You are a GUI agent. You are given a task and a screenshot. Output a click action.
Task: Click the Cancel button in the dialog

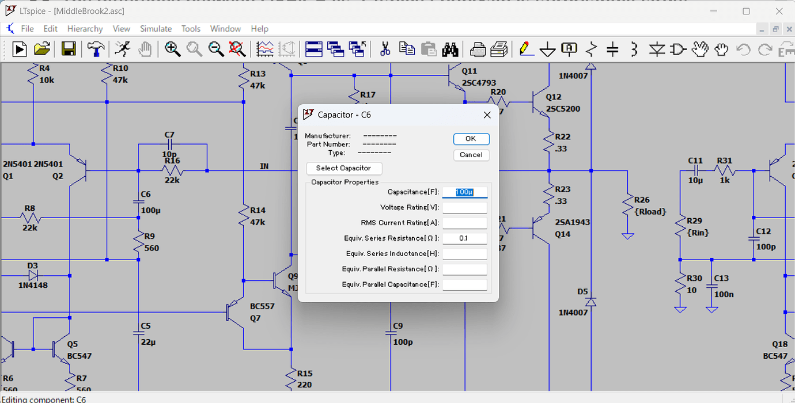471,155
